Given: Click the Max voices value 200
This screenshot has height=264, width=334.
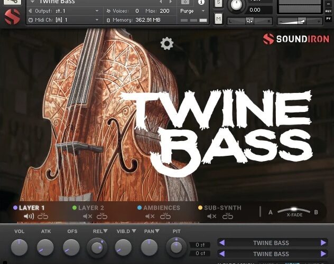Looking at the screenshot, I should 165,11.
